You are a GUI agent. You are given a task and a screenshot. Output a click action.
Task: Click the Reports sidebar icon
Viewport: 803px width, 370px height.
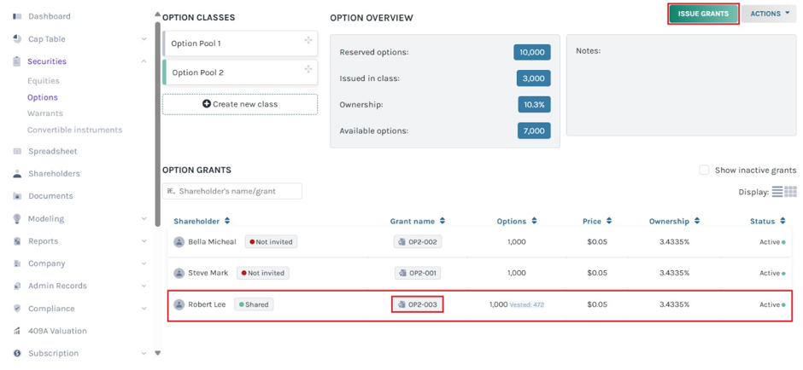(x=17, y=241)
